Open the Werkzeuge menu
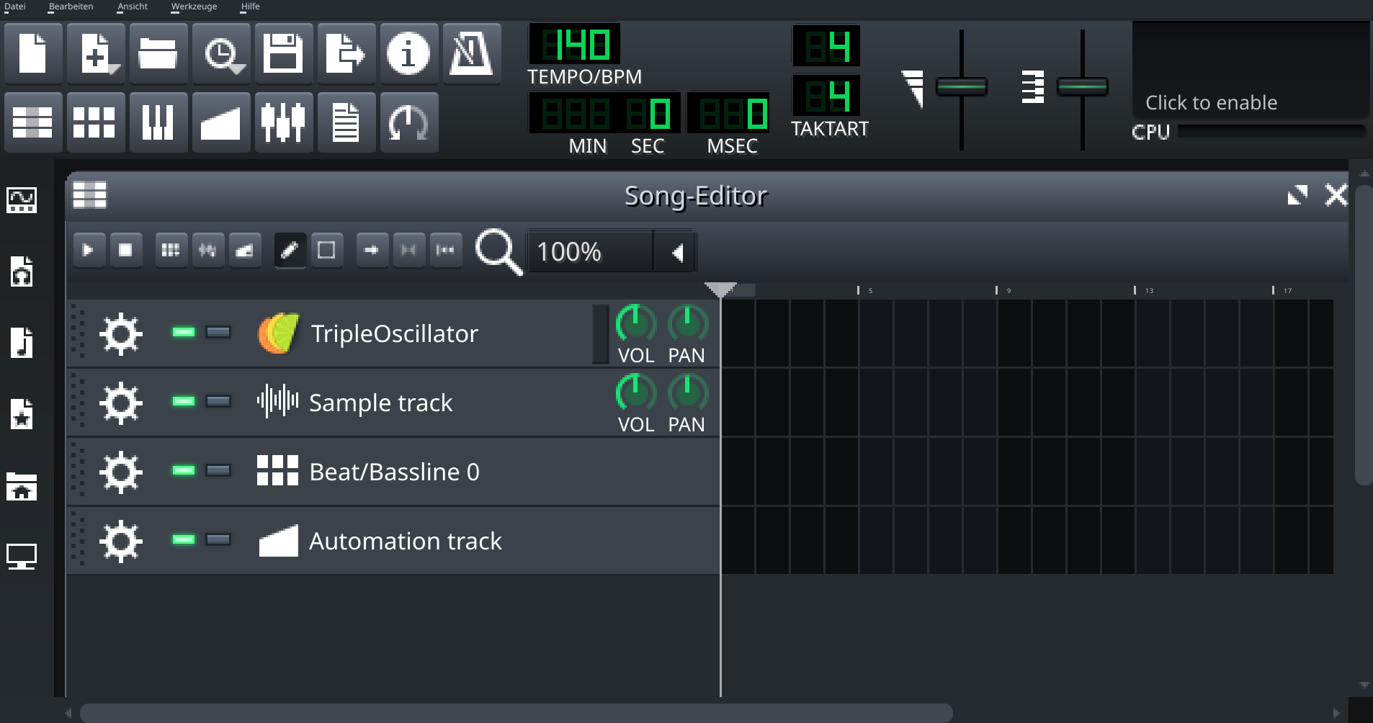Image resolution: width=1373 pixels, height=723 pixels. pyautogui.click(x=194, y=6)
